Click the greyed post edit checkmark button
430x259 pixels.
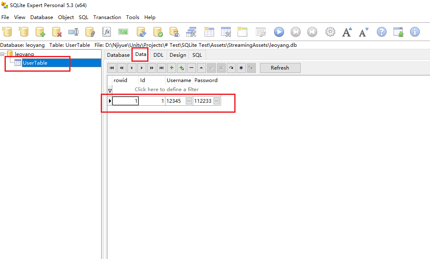tap(211, 68)
